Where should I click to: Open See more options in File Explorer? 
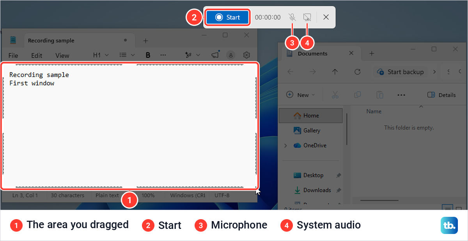point(402,95)
